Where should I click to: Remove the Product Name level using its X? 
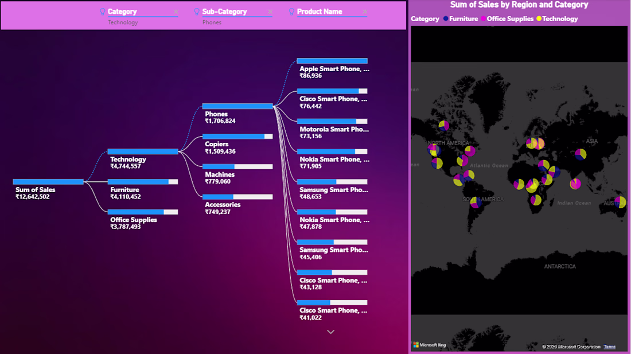point(365,11)
